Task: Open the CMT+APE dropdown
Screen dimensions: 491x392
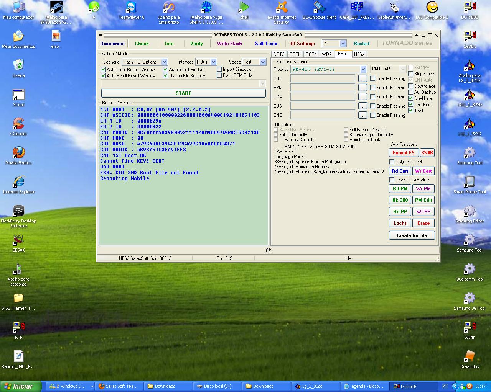Action: pos(402,69)
